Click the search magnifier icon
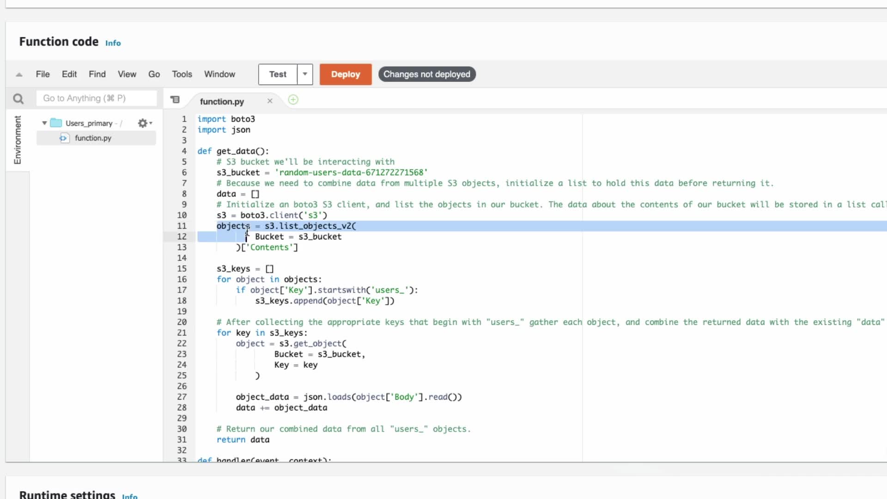 point(18,98)
